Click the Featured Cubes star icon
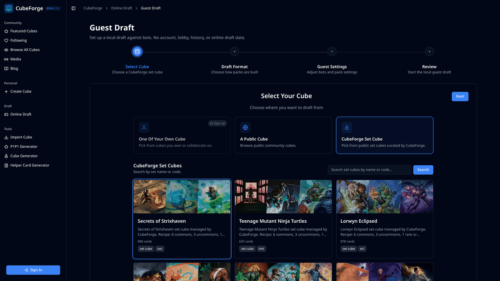This screenshot has height=281, width=500. [x=6, y=31]
